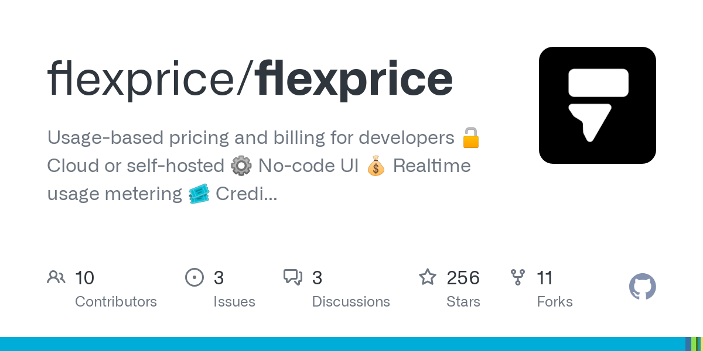The image size is (703, 351).
Task: Click the ticket emoji near Credi
Action: [199, 194]
